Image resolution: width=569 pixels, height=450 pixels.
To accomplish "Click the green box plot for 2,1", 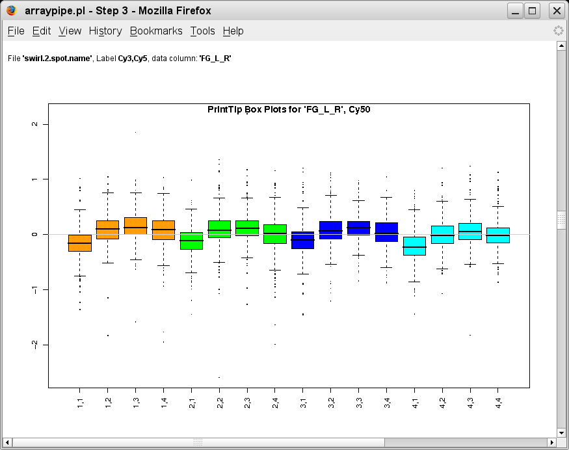I will tap(192, 241).
